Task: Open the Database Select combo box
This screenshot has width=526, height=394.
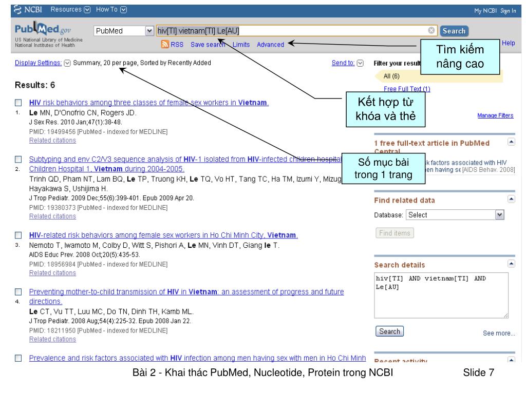Action: click(x=455, y=215)
